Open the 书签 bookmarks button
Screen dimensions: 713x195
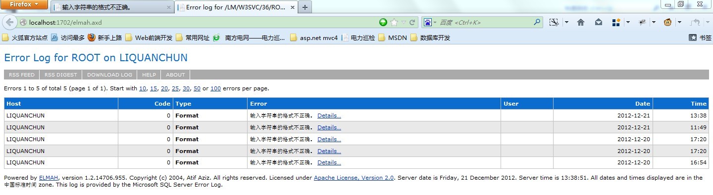(x=700, y=38)
